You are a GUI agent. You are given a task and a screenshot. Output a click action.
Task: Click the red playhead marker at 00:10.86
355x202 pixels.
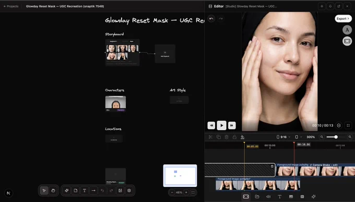coord(294,143)
